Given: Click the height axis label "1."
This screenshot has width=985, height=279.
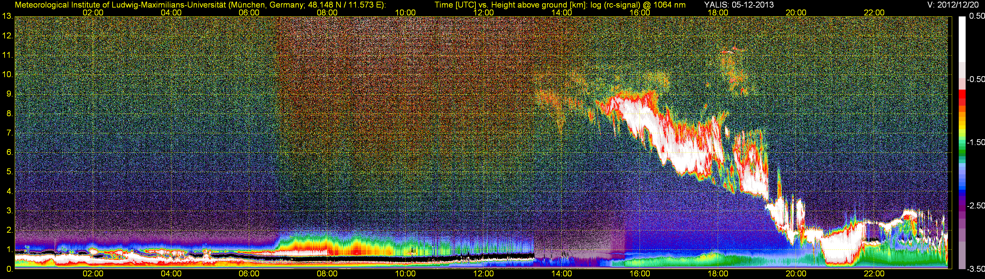Looking at the screenshot, I should click(9, 250).
